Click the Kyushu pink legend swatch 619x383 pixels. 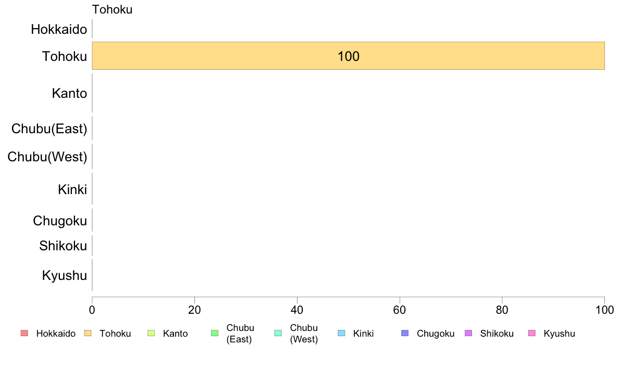[532, 333]
